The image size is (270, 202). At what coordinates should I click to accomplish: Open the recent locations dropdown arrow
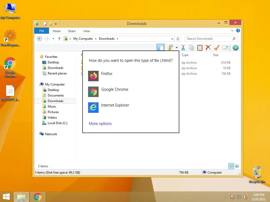[53, 39]
